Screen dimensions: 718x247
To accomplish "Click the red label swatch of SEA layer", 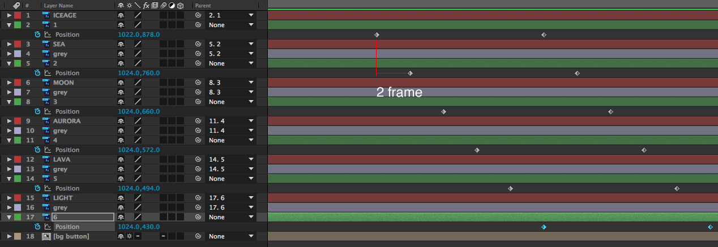I will pos(18,44).
